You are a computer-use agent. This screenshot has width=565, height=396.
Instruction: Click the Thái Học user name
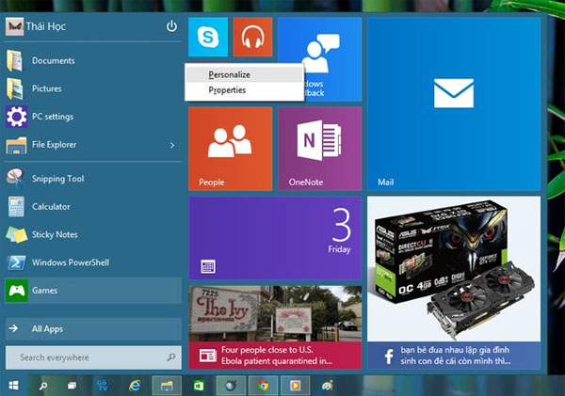46,26
